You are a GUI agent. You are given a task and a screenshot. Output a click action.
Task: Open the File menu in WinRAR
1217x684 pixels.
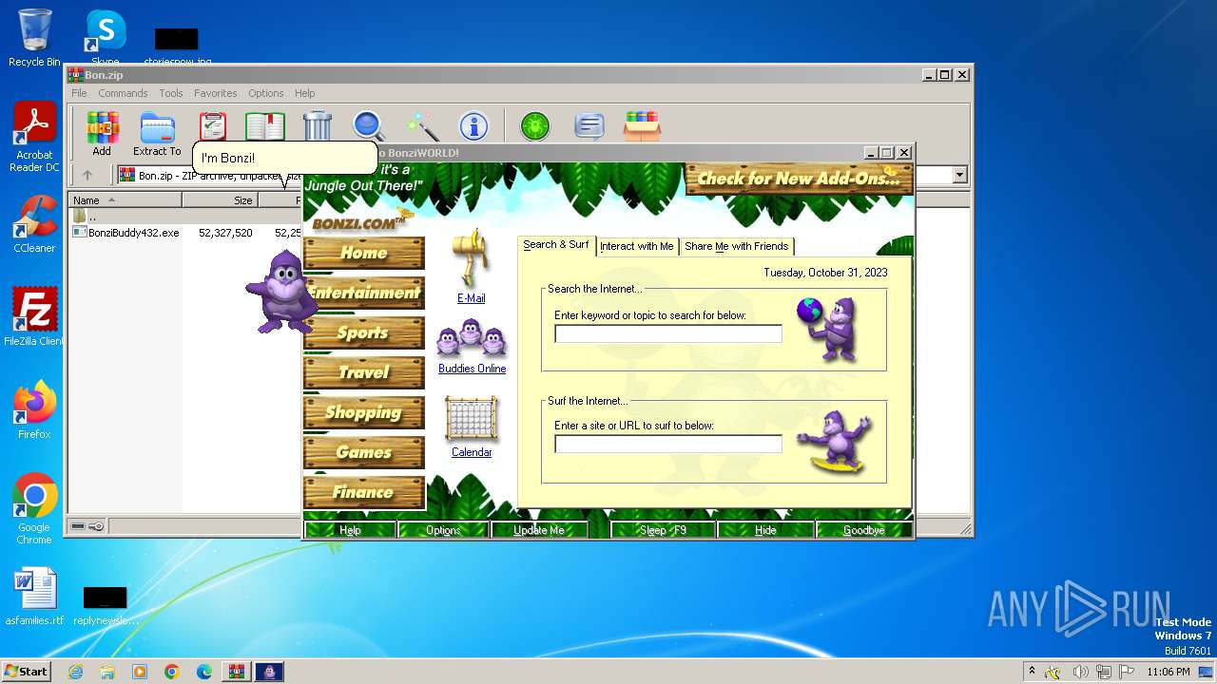pos(79,93)
